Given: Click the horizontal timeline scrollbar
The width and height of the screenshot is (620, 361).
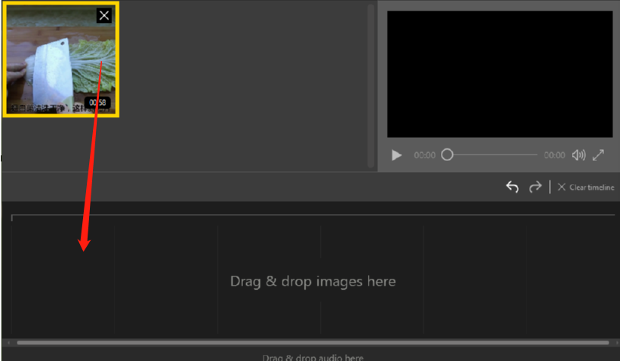Looking at the screenshot, I should (x=312, y=343).
